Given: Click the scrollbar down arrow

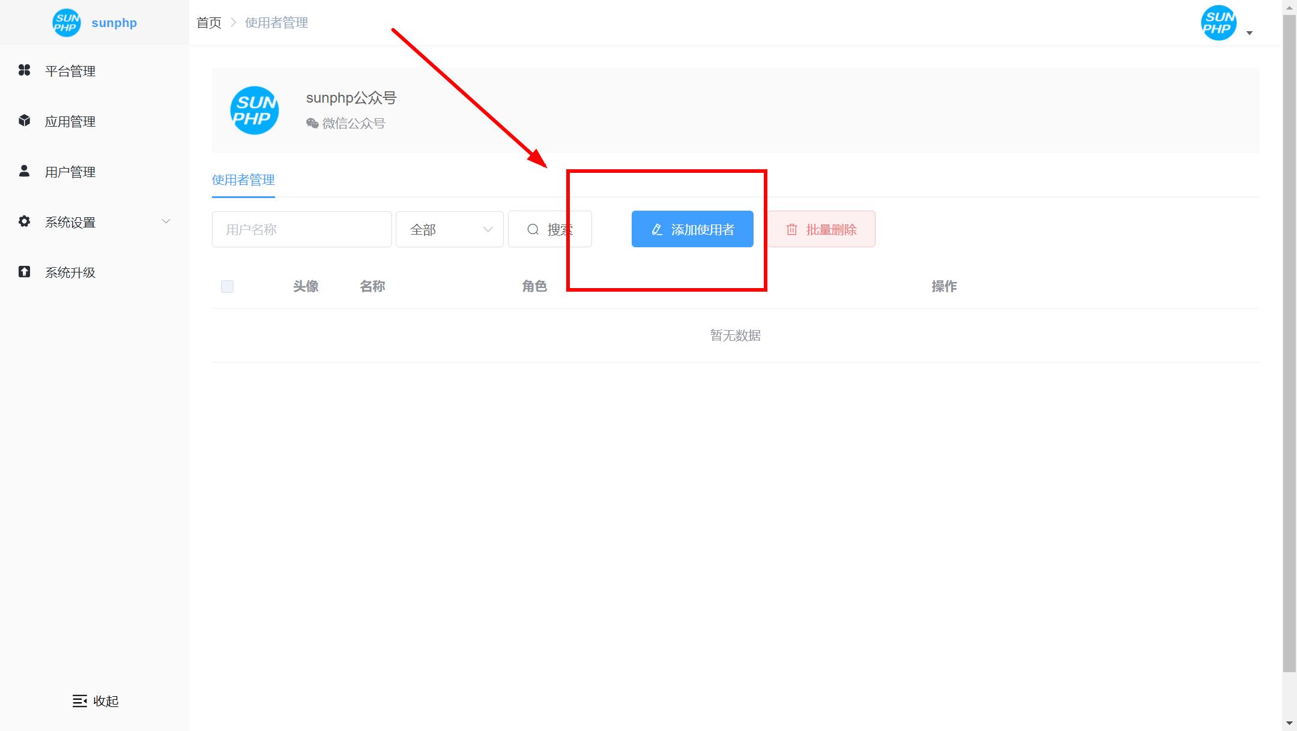Looking at the screenshot, I should point(1289,724).
